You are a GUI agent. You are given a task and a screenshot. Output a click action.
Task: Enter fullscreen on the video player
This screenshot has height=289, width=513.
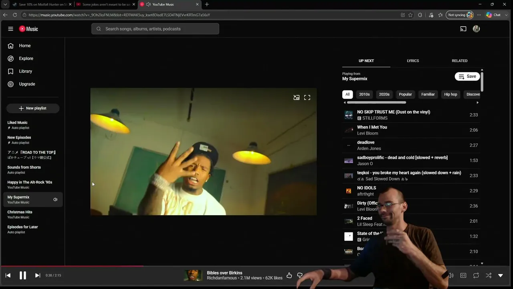click(x=307, y=98)
